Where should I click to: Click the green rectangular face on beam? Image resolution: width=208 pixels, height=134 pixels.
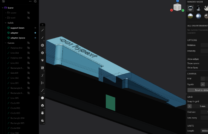110,103
